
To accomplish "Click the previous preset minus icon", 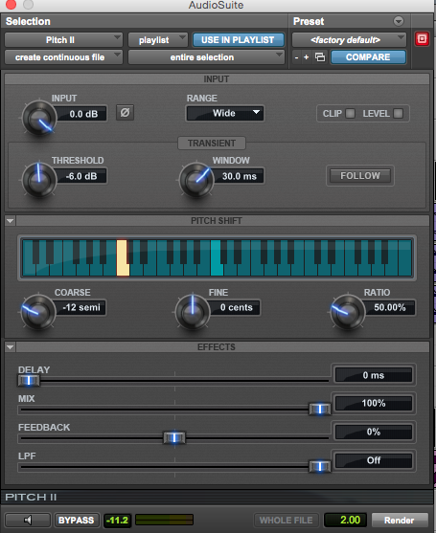I will (x=296, y=57).
